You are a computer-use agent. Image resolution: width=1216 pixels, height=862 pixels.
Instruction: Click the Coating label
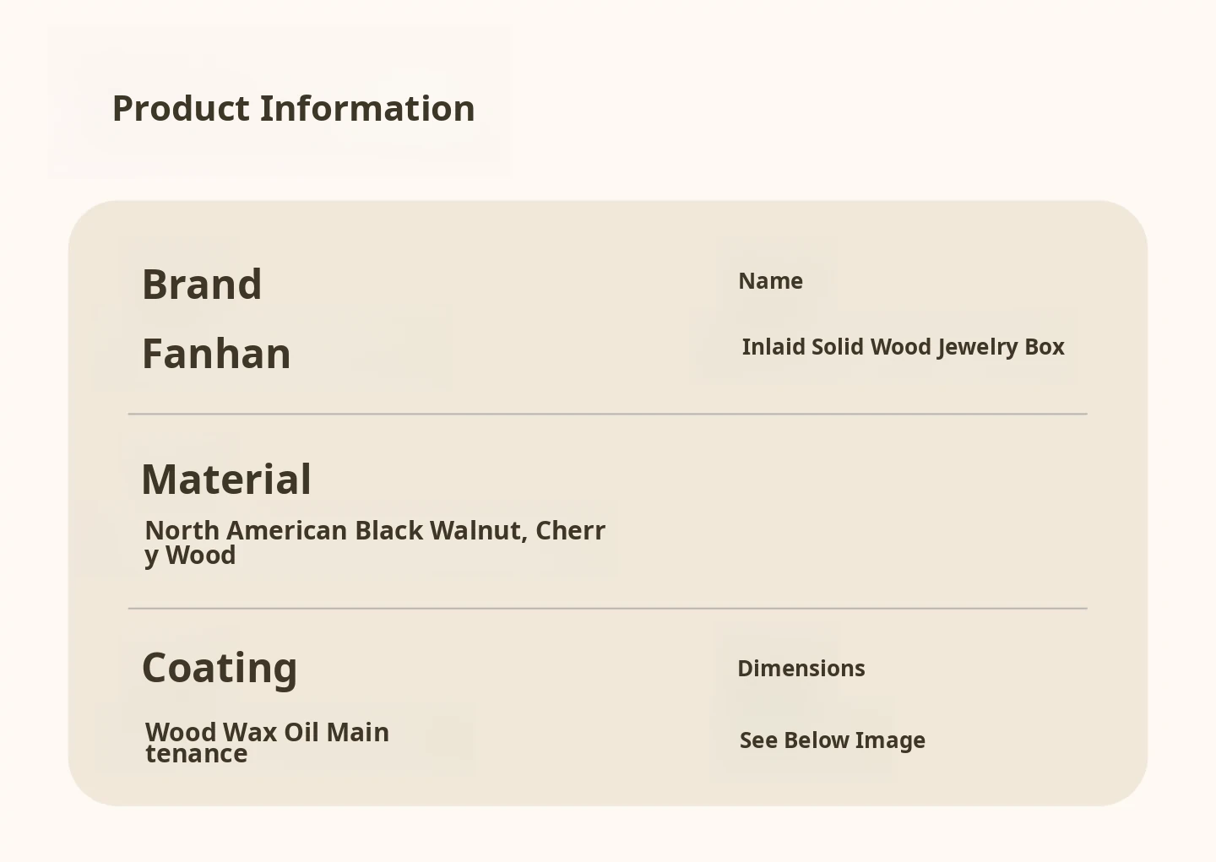(x=220, y=668)
